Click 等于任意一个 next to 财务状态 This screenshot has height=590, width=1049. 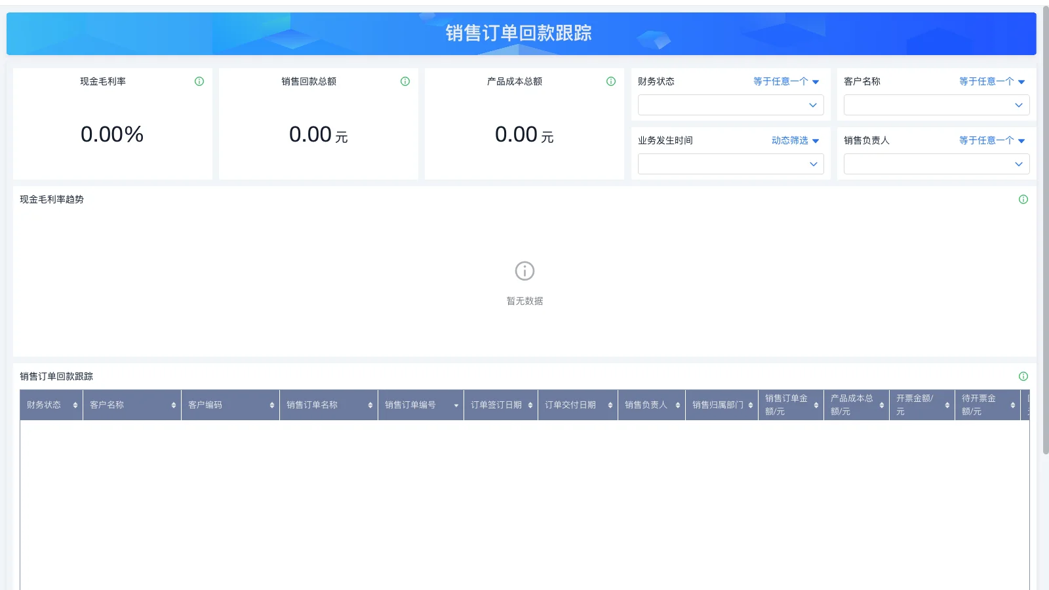tap(780, 81)
